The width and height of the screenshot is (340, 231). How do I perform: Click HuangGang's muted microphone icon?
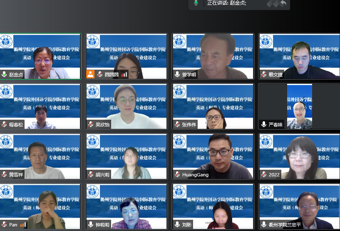[177, 174]
